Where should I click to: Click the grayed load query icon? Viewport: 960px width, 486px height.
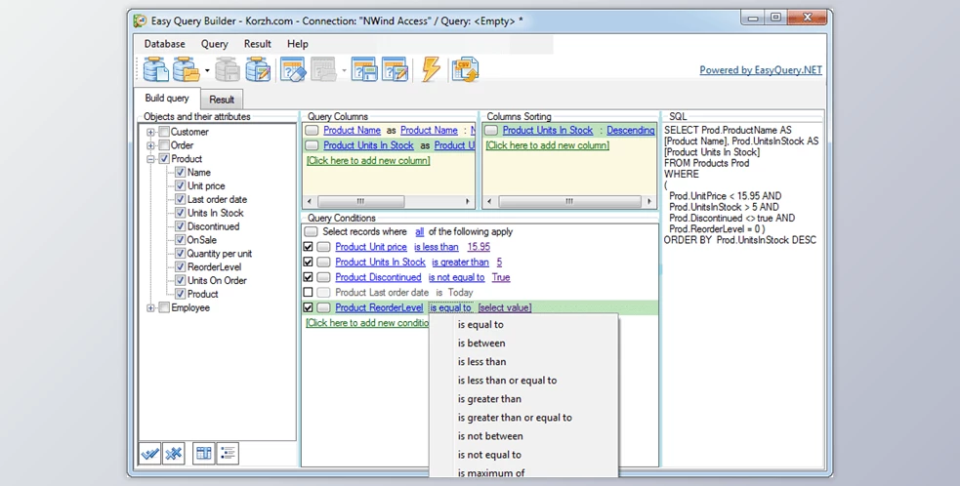323,69
